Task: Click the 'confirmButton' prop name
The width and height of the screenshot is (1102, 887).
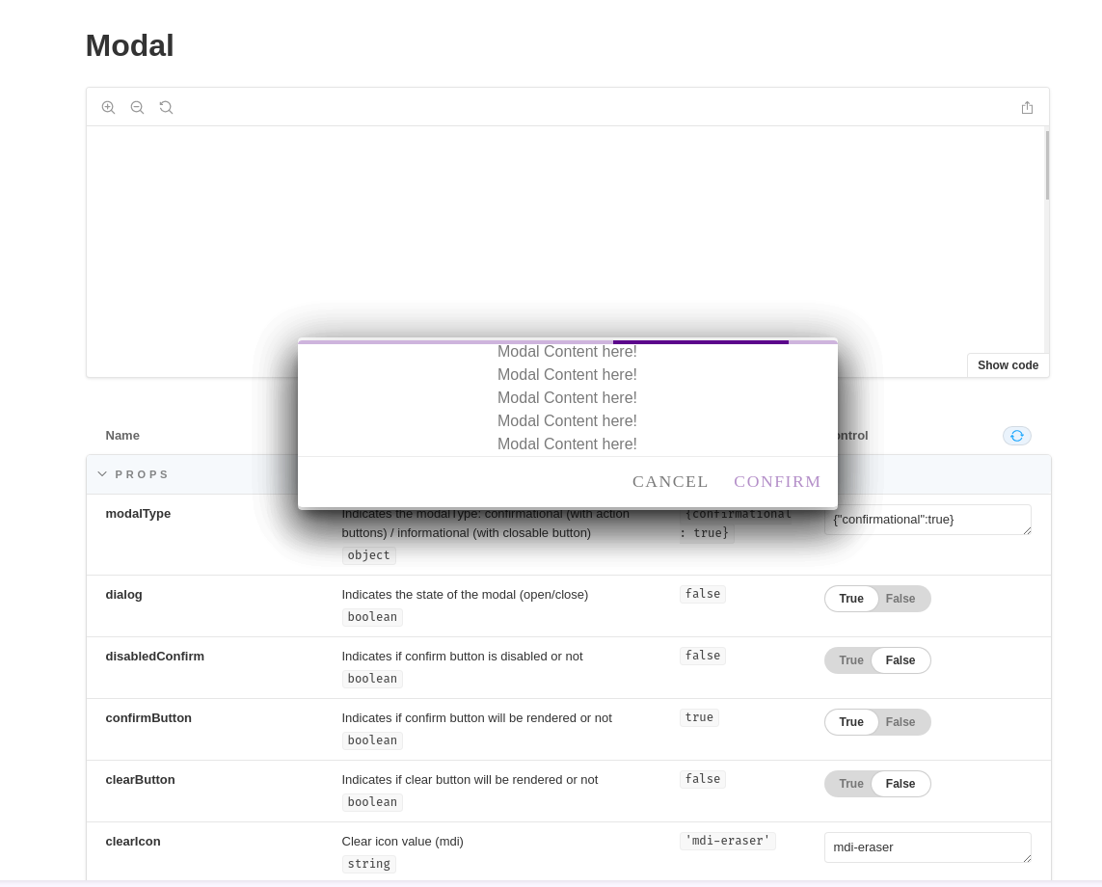Action: click(148, 718)
